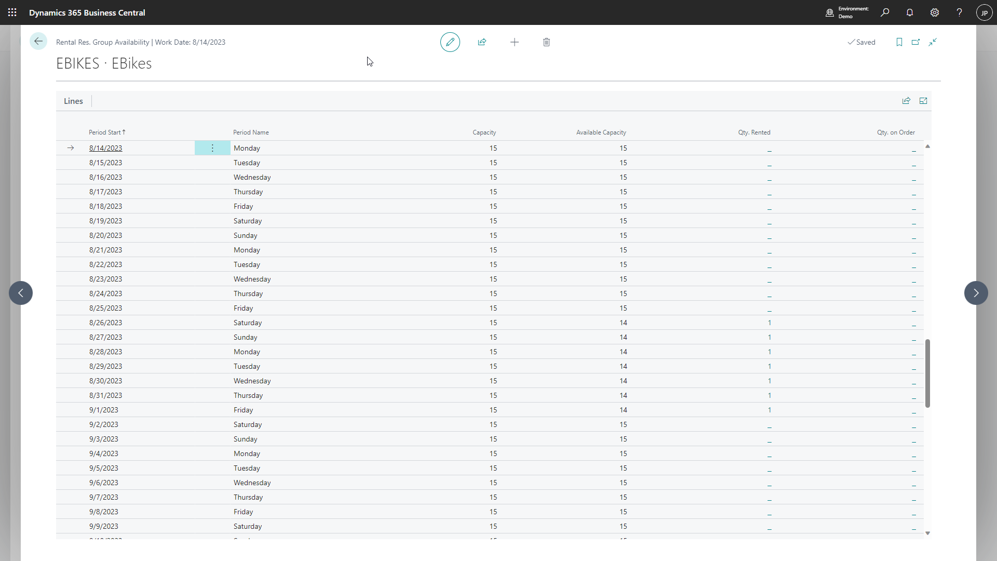
Task: Create new record with plus icon
Action: click(x=515, y=42)
